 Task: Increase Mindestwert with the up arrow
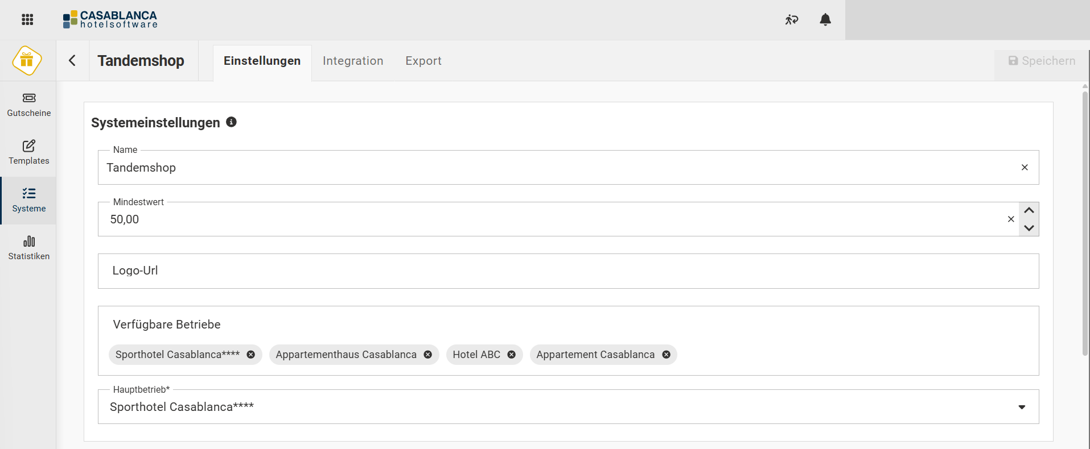click(1029, 211)
